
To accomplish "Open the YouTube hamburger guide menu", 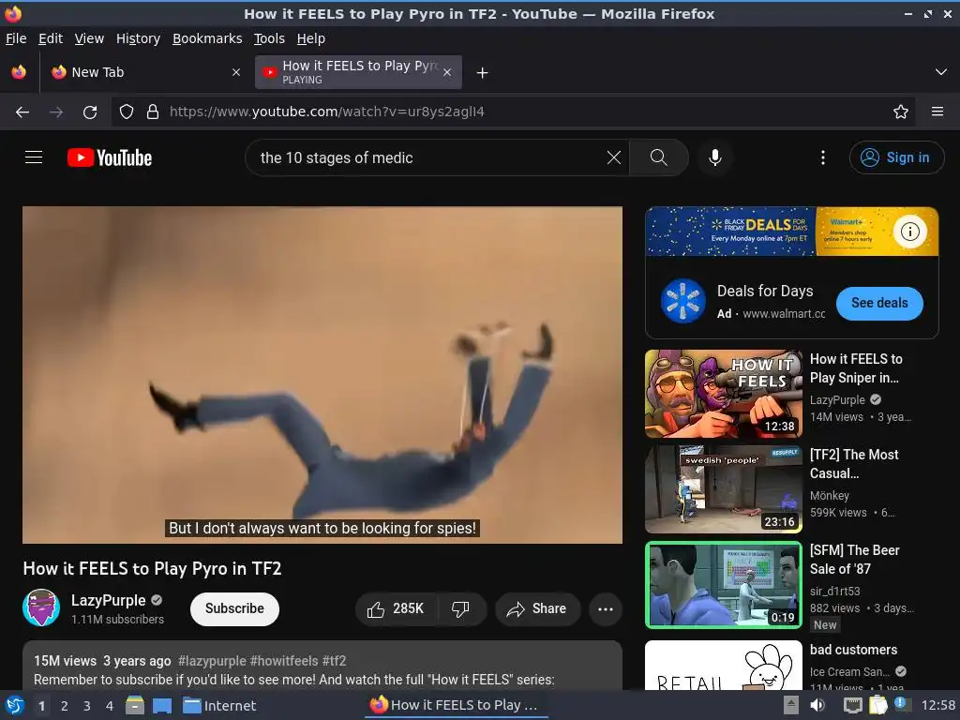I will (x=34, y=157).
